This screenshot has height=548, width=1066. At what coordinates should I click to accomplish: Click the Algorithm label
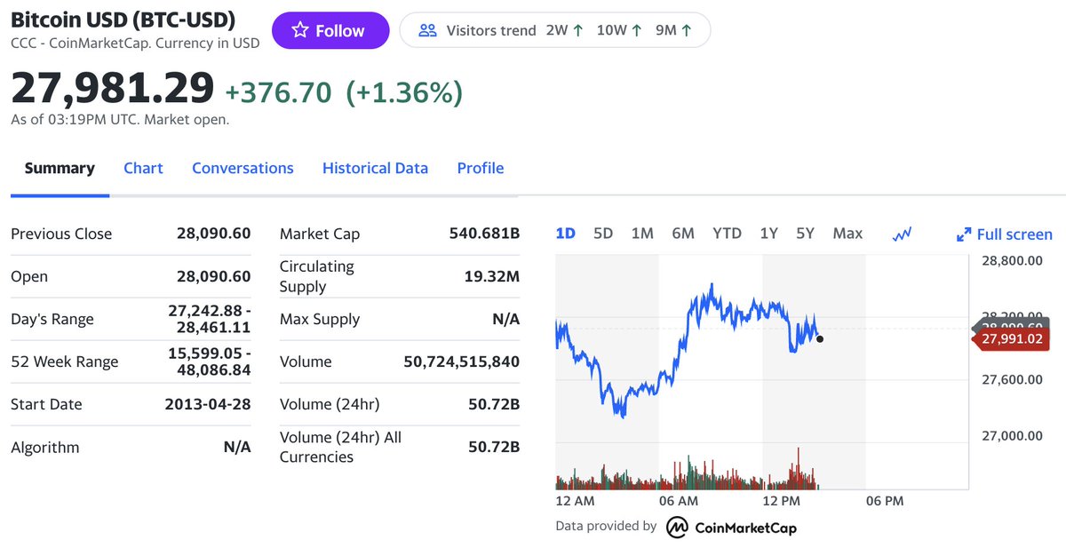(x=44, y=447)
